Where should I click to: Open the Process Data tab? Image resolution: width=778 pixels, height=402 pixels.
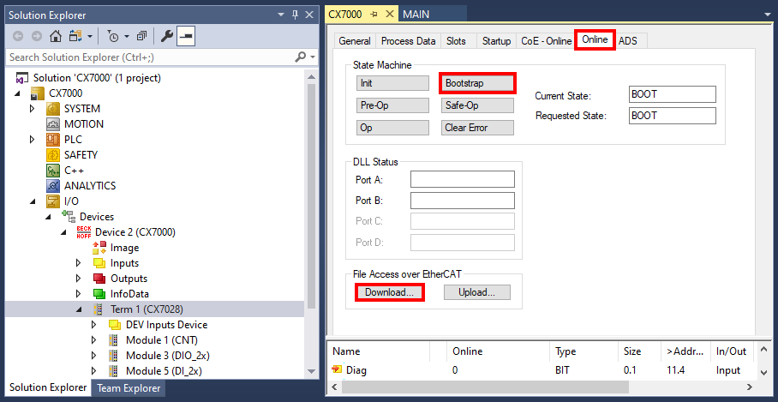409,41
